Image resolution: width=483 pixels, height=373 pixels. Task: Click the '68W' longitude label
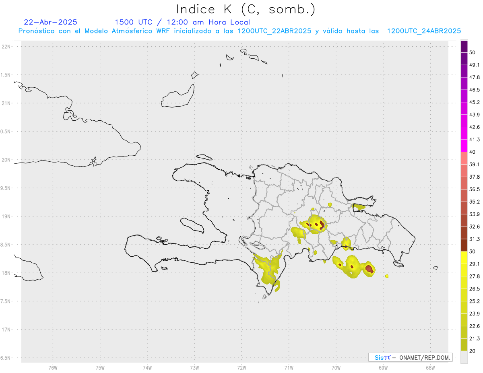(430, 367)
